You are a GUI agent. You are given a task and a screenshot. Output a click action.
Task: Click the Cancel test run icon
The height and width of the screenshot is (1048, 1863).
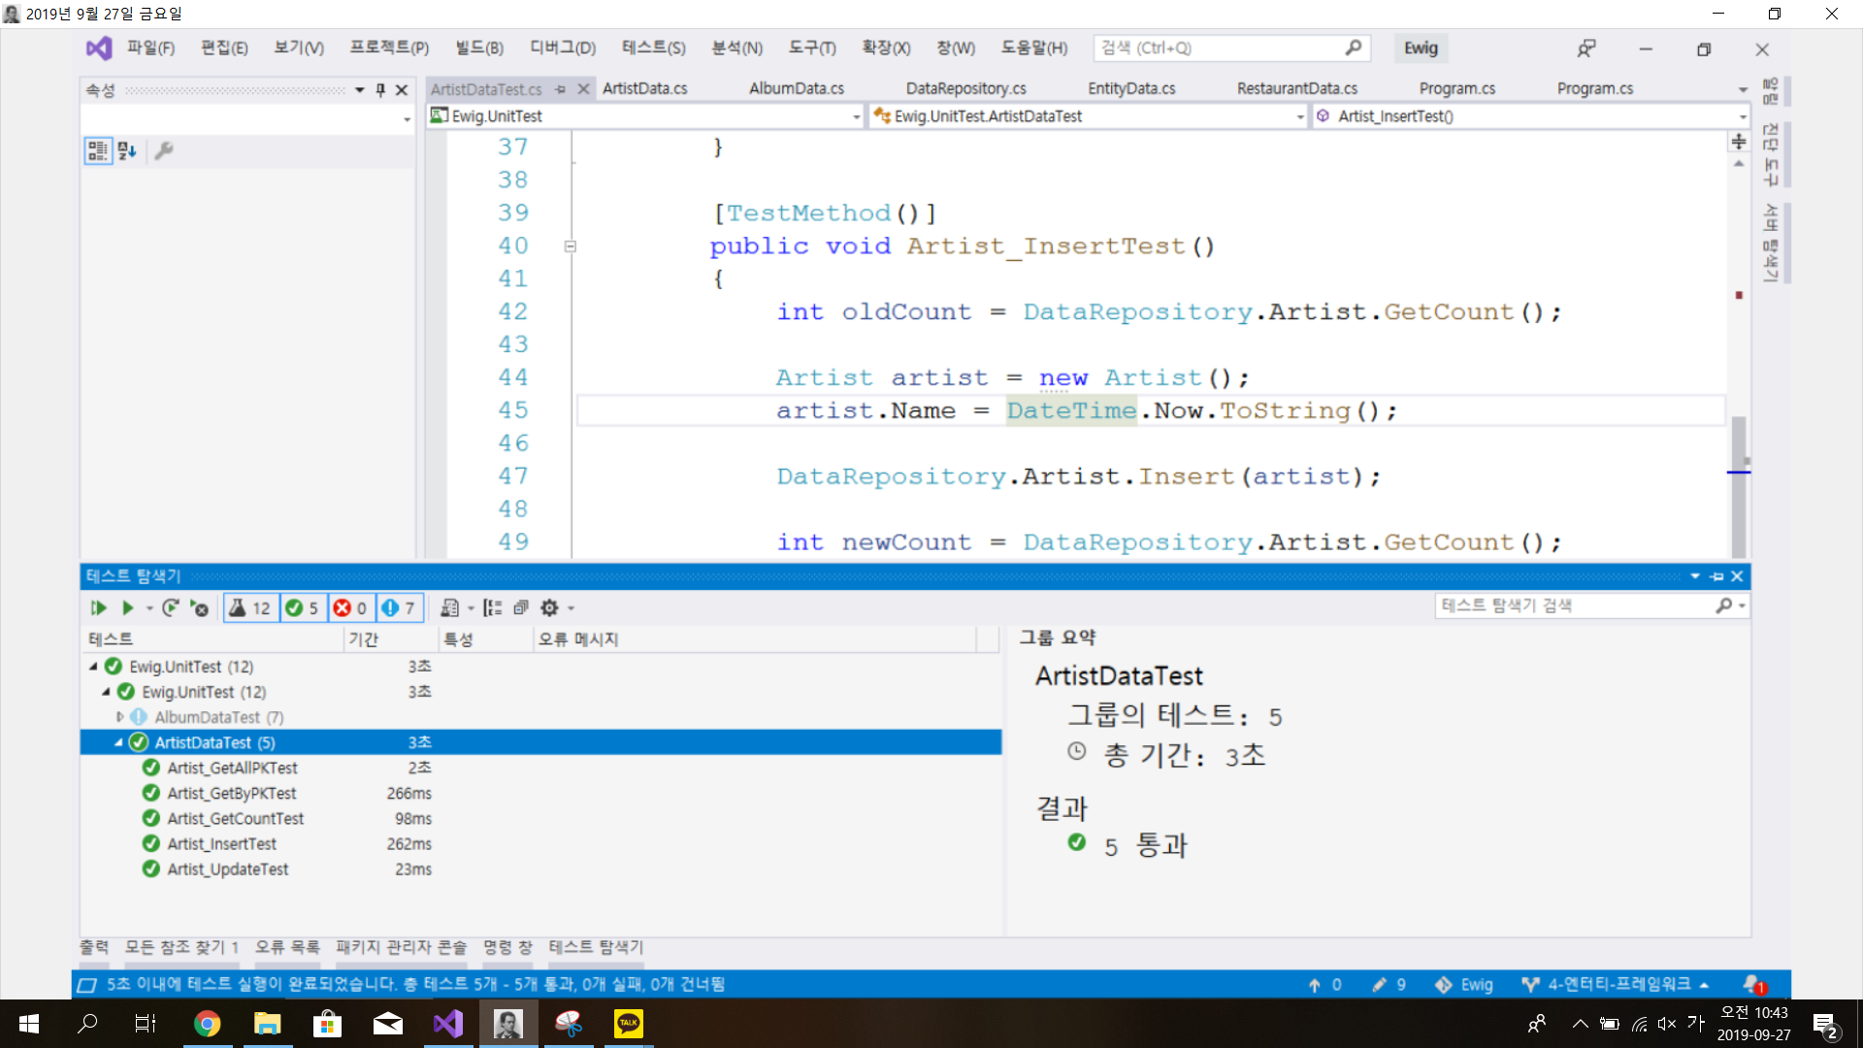[x=199, y=607]
